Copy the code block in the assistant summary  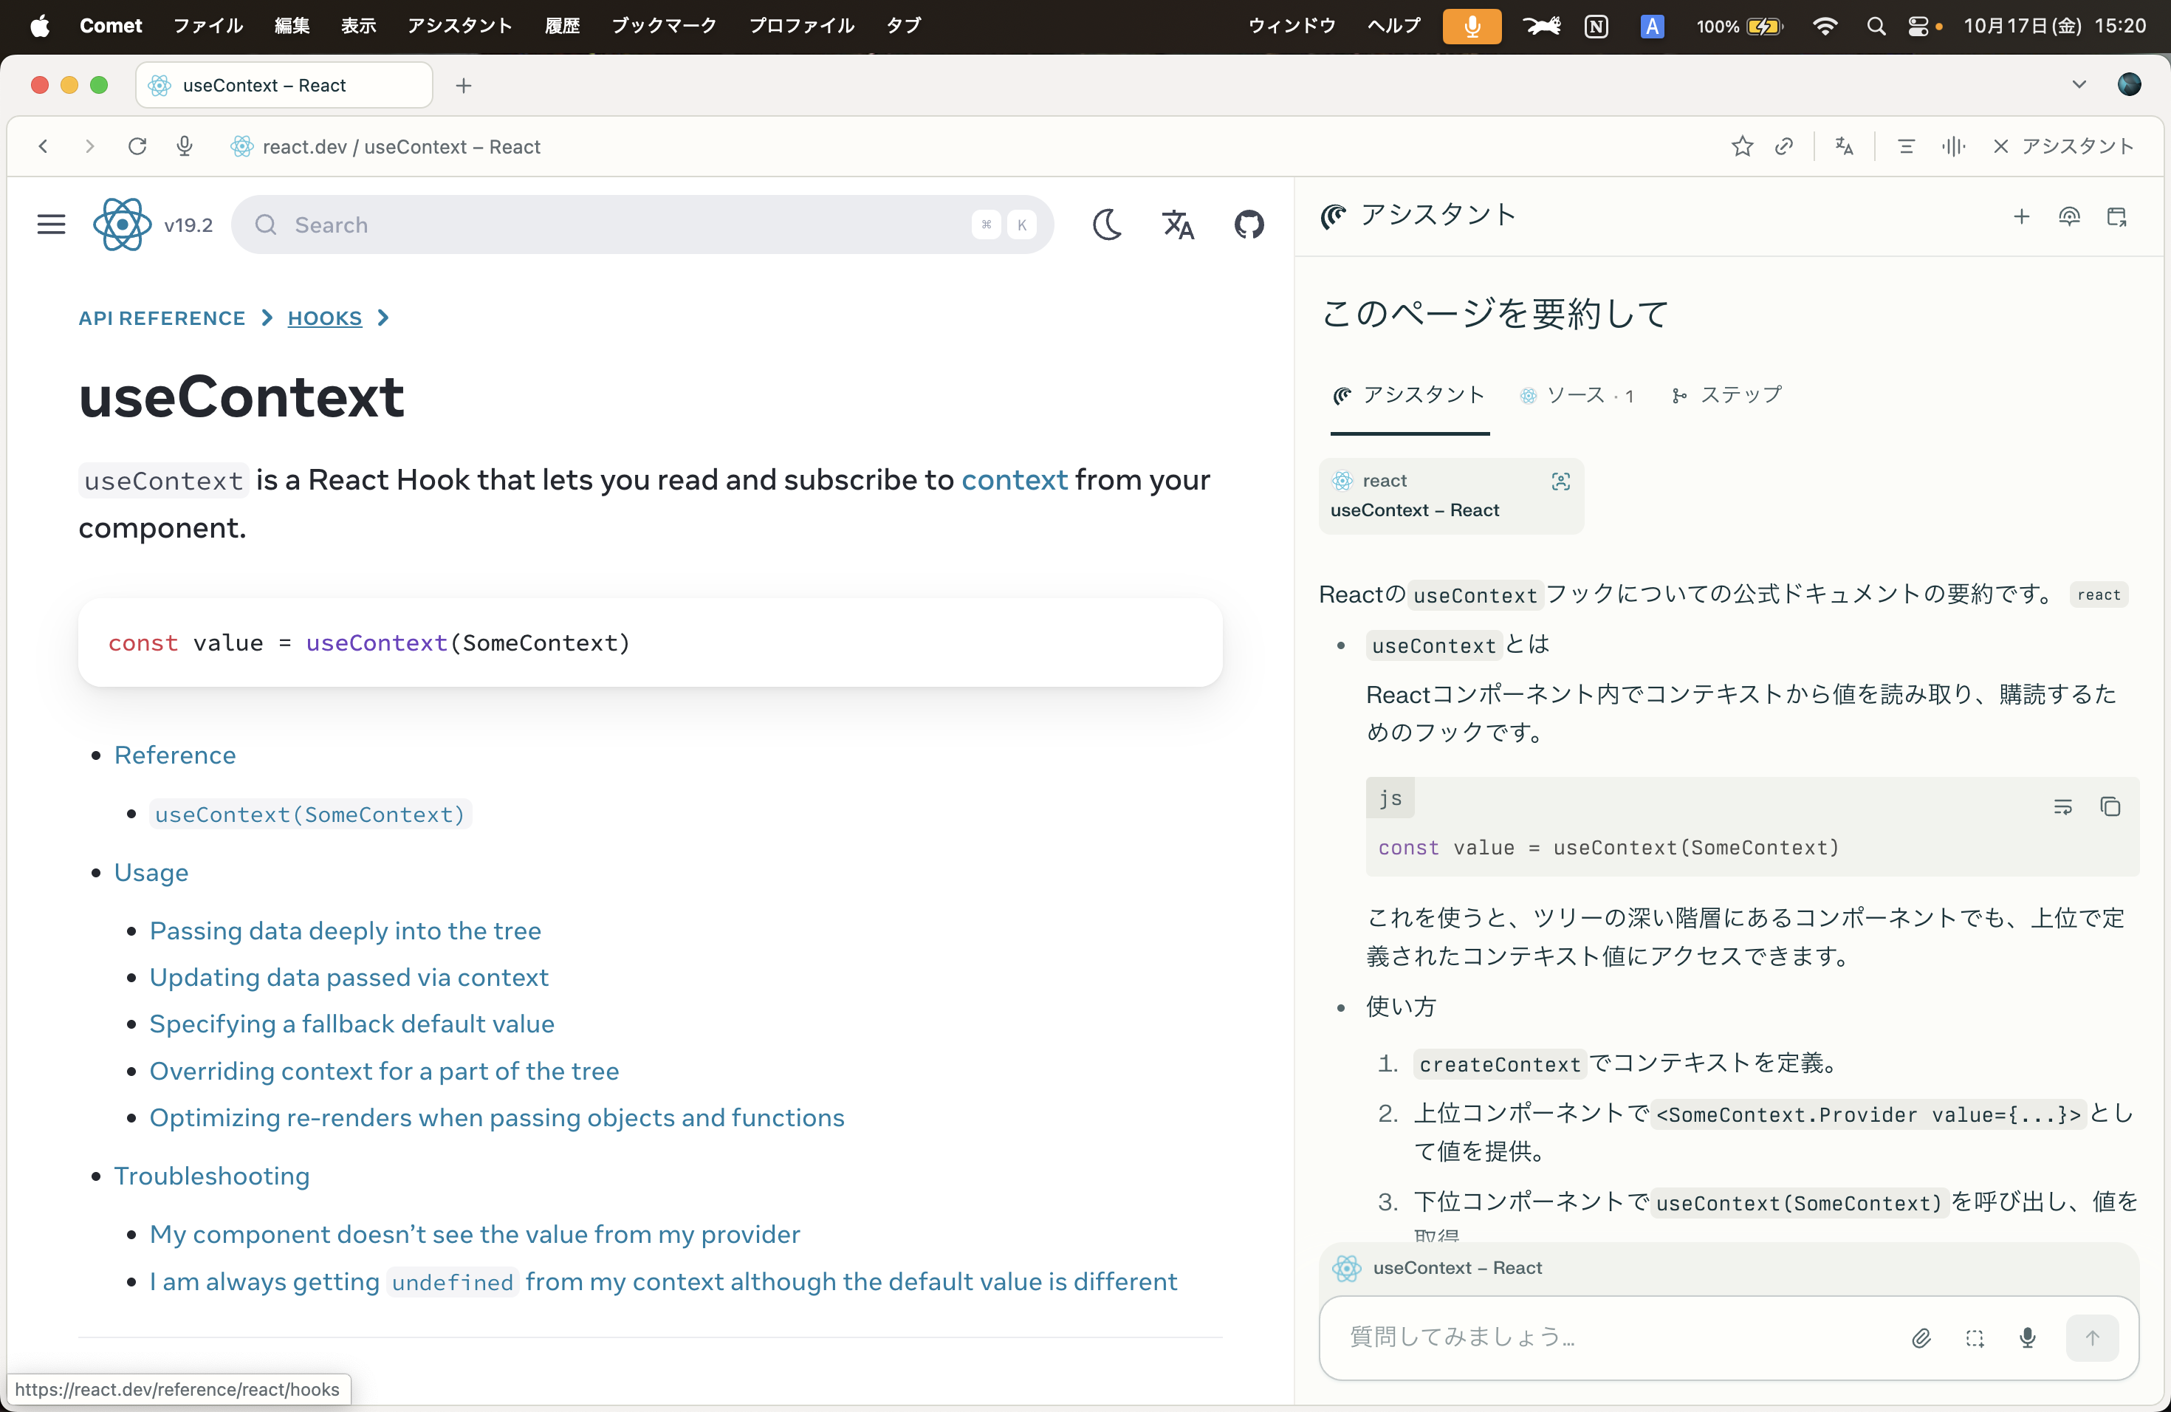coord(2110,808)
